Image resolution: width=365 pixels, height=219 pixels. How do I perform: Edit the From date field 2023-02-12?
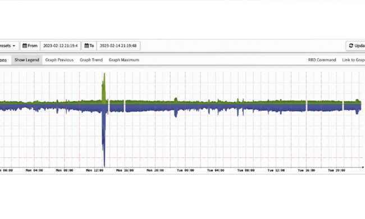61,45
